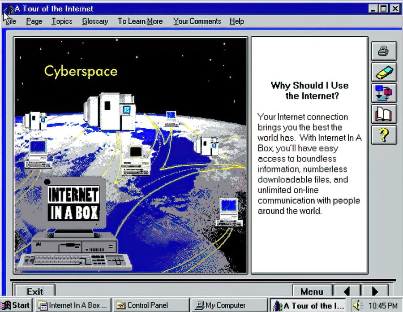Open the Glossary menu
Screen dimensions: 403x312
pos(94,21)
